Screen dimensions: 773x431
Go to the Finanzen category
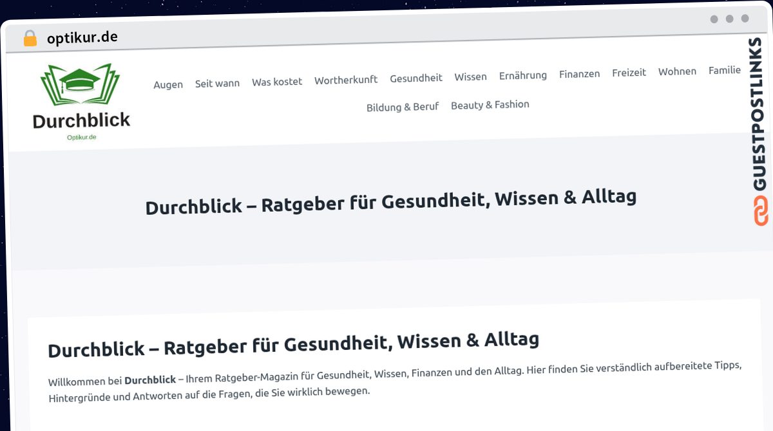point(579,74)
